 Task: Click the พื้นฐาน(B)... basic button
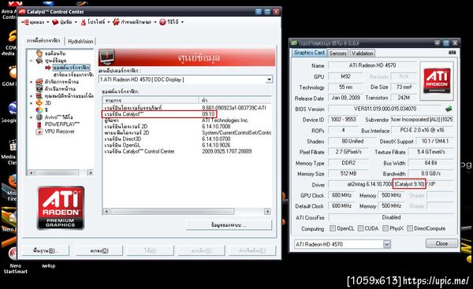(46, 250)
